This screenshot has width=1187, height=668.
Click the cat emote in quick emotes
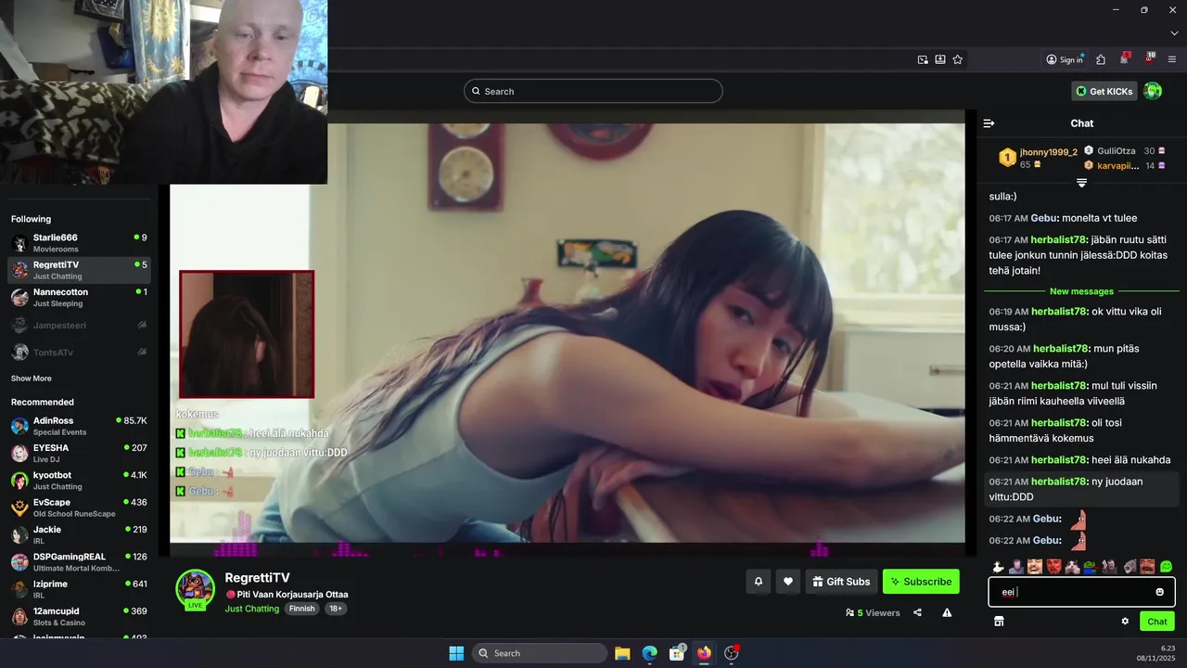[1072, 567]
